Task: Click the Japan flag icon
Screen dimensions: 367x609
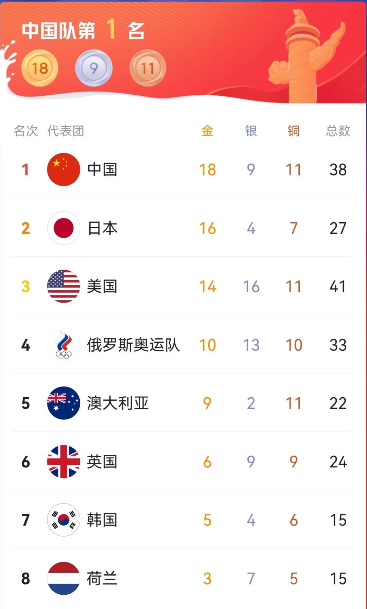Action: click(x=64, y=228)
